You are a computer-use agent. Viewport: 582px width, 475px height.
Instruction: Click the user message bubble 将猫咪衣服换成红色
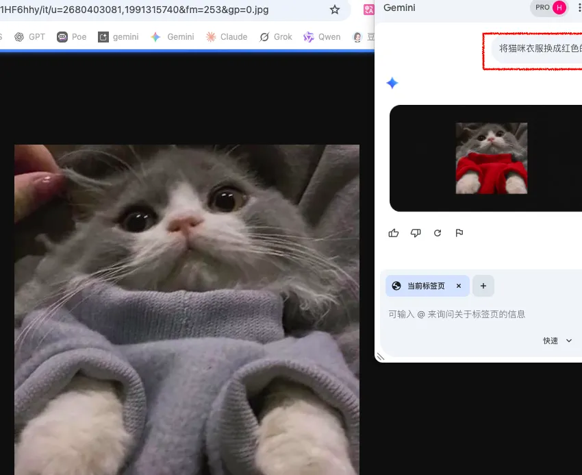[537, 49]
